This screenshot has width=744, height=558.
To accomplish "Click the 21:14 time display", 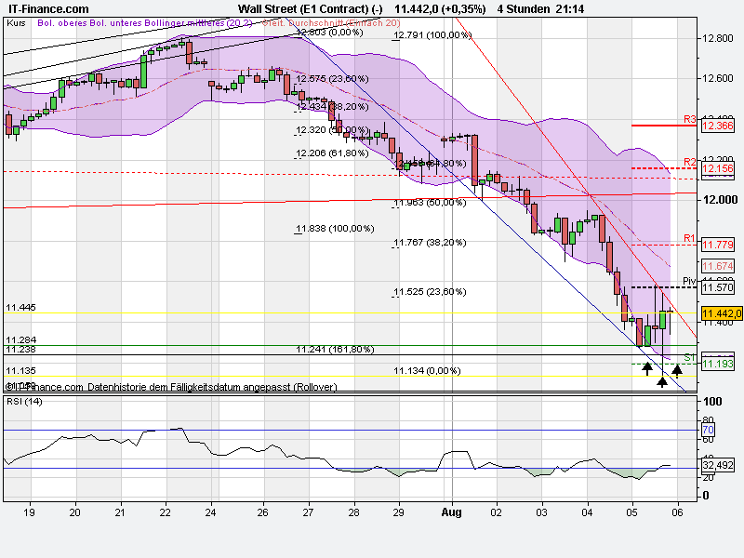I will pos(571,9).
